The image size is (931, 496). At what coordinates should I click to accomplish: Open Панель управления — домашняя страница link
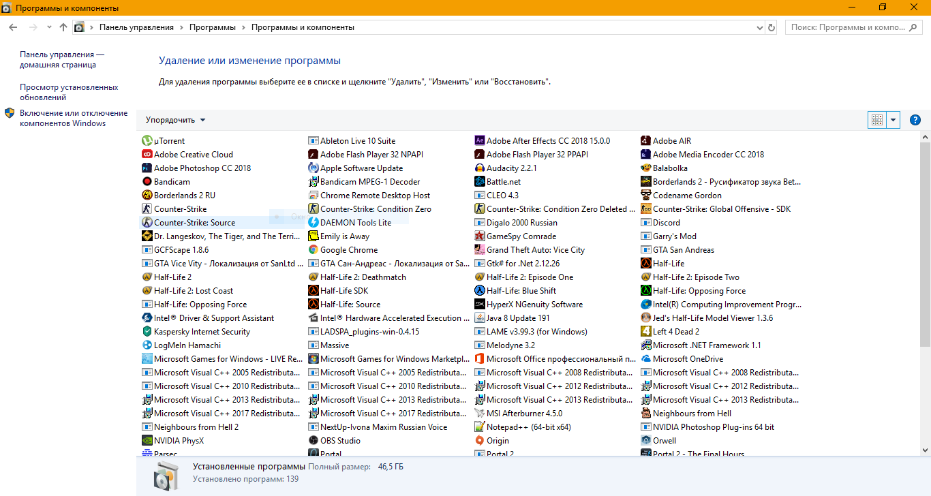[62, 60]
